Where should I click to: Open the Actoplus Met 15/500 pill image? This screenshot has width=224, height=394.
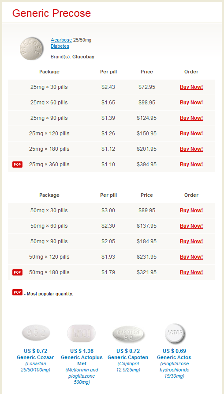coord(82,333)
